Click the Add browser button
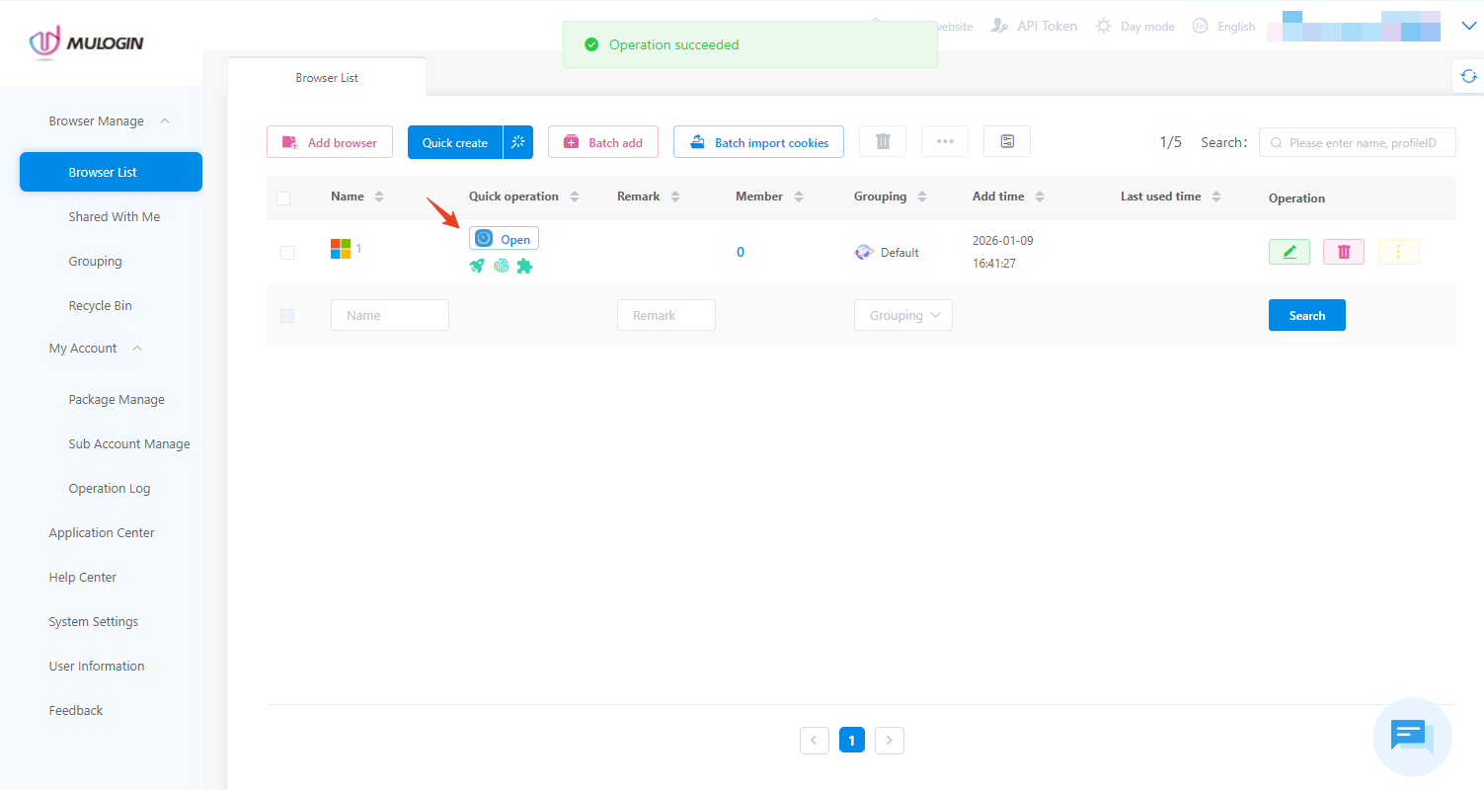The image size is (1484, 790). tap(329, 142)
